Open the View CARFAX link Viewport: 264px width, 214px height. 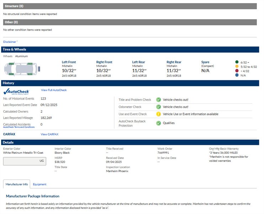[49, 134]
